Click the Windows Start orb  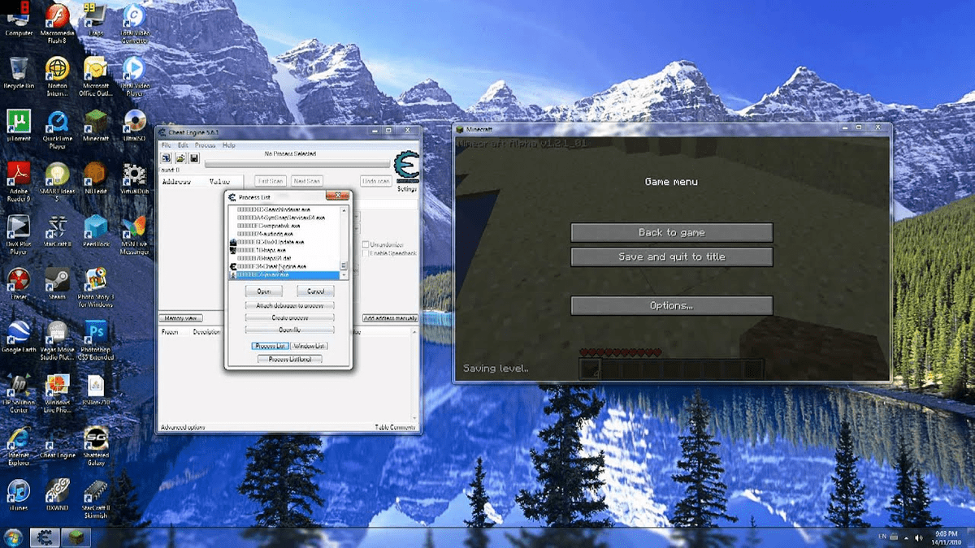coord(13,537)
